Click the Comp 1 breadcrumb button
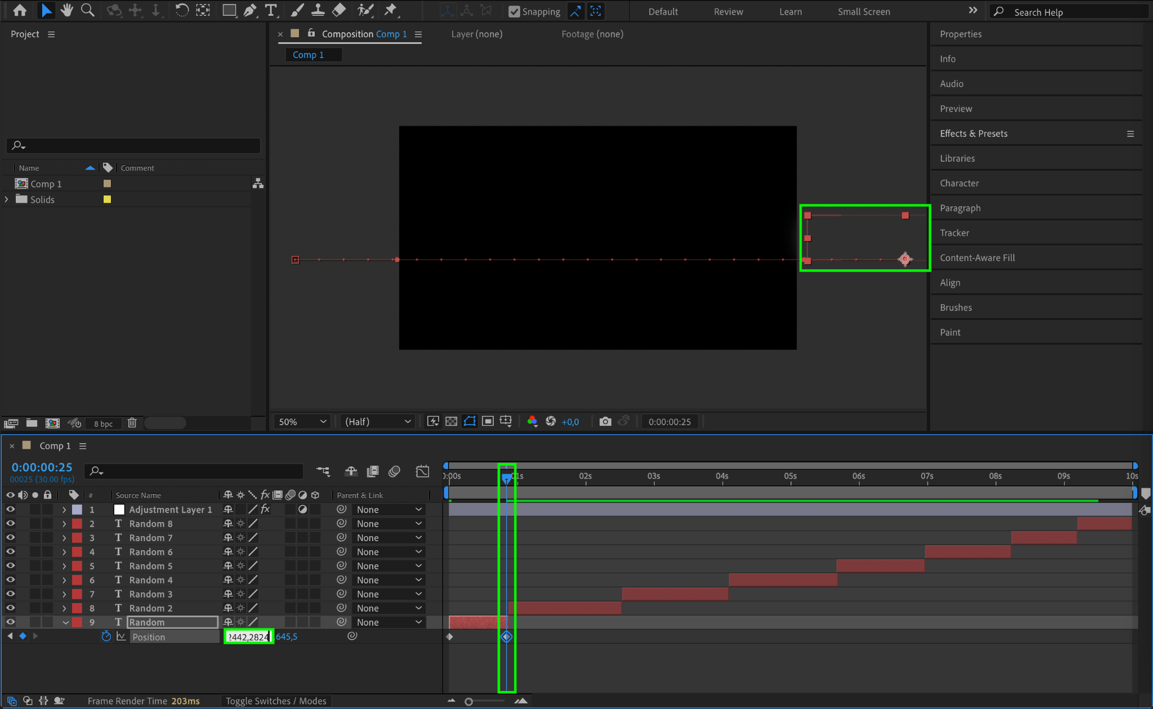 (x=308, y=55)
